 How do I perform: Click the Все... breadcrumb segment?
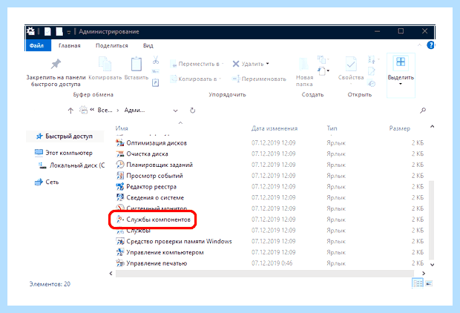[105, 111]
